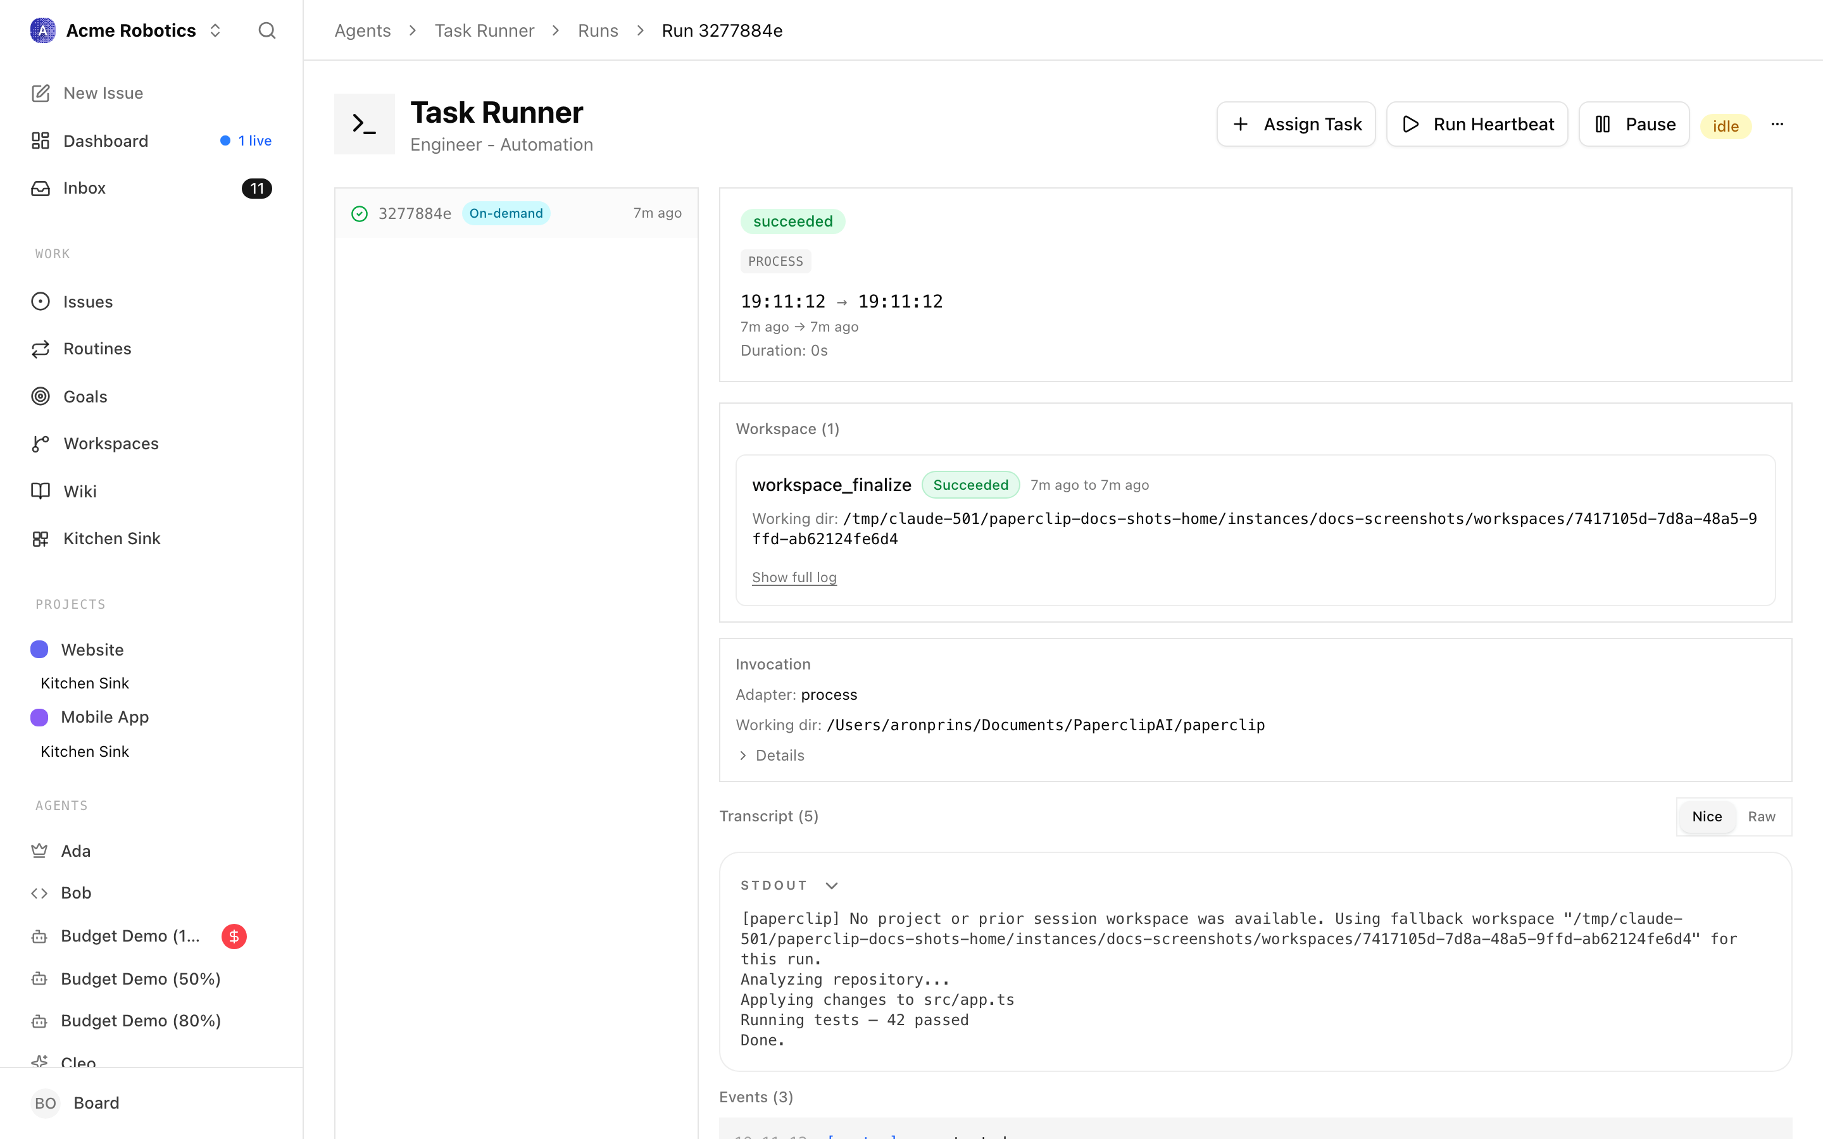Open Inbox in the sidebar
Image resolution: width=1823 pixels, height=1139 pixels.
coord(151,187)
